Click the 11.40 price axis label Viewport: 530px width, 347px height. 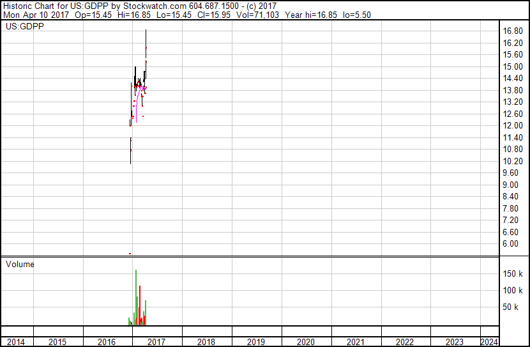click(513, 137)
